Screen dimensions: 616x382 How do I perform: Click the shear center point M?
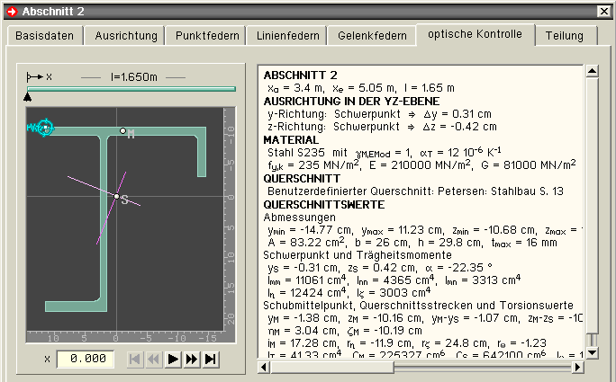point(123,131)
